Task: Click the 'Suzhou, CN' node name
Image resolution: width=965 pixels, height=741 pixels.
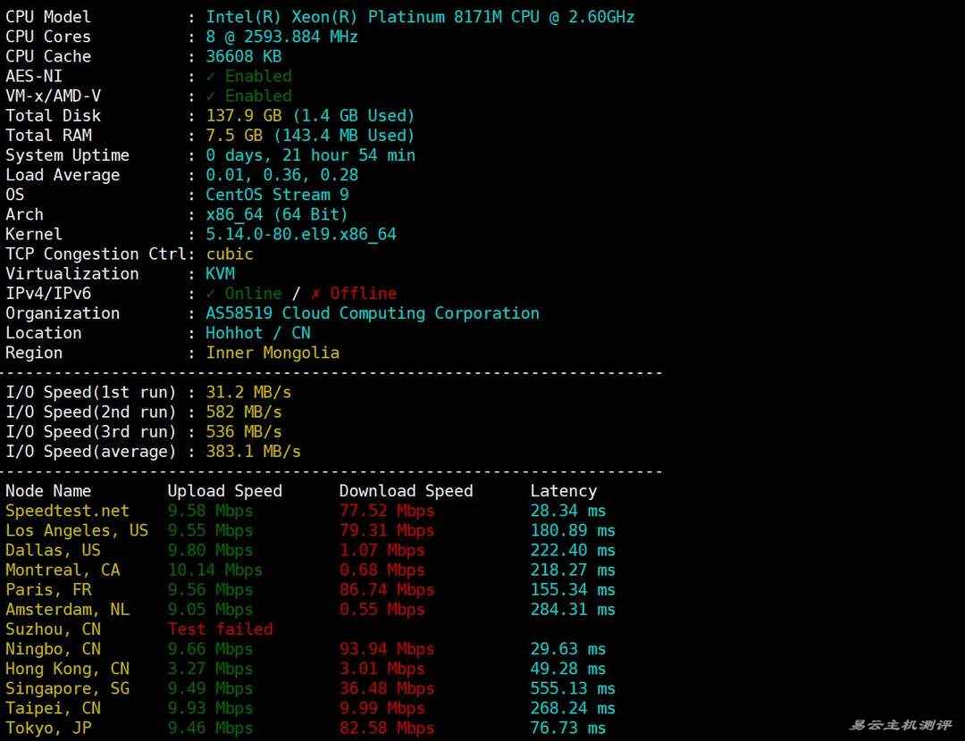Action: 53,629
